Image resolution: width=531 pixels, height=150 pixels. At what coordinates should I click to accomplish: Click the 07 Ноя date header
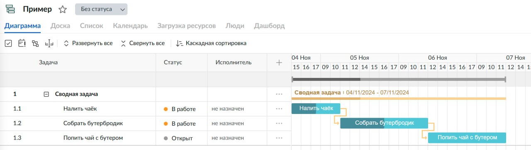[x=516, y=58]
